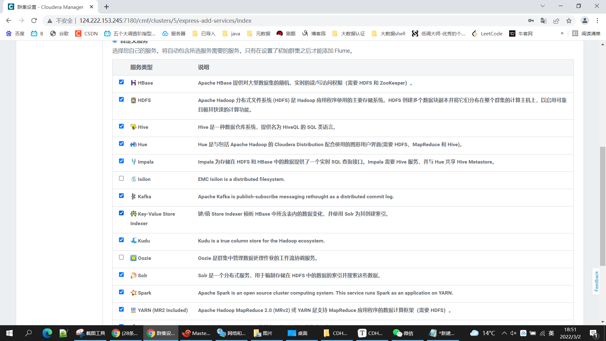This screenshot has width=606, height=341.
Task: Click the Hive bee icon
Action: click(x=133, y=127)
